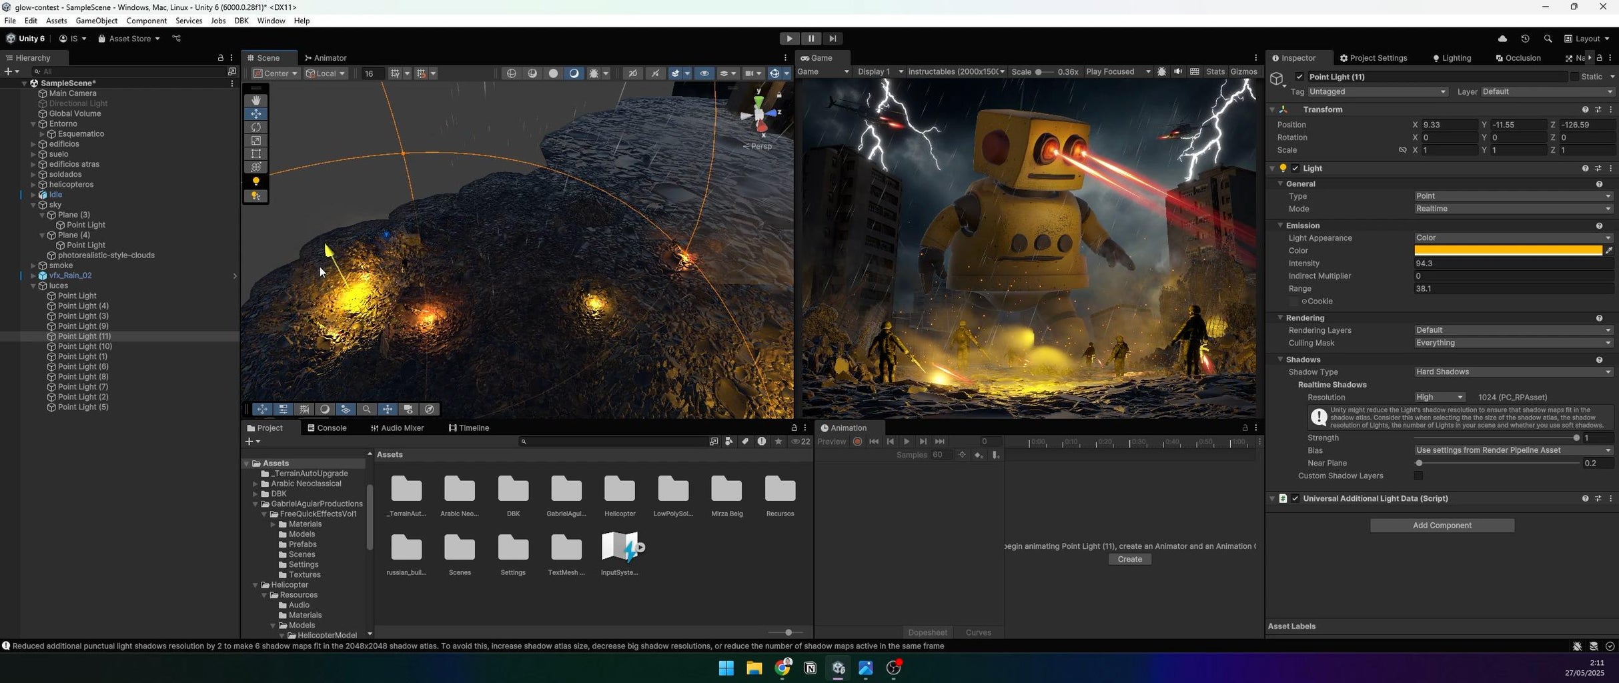Viewport: 1619px width, 683px height.
Task: Toggle the Stats button in Game view
Action: pos(1215,71)
